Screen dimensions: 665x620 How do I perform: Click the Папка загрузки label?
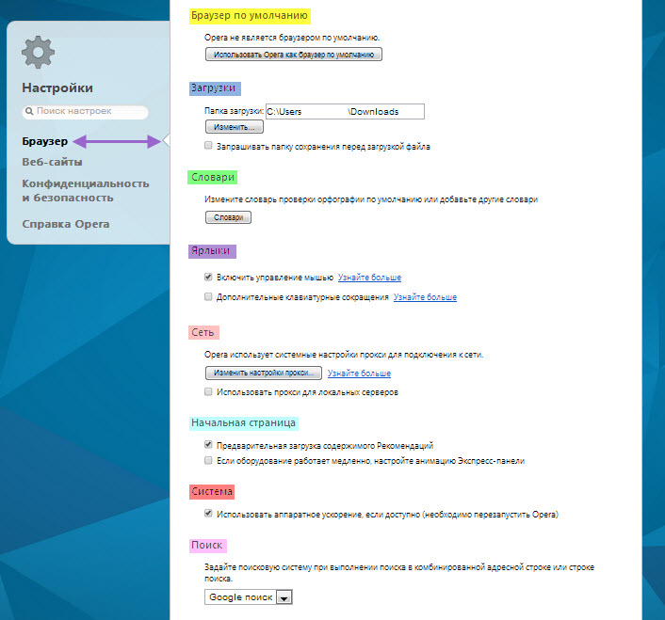click(235, 111)
